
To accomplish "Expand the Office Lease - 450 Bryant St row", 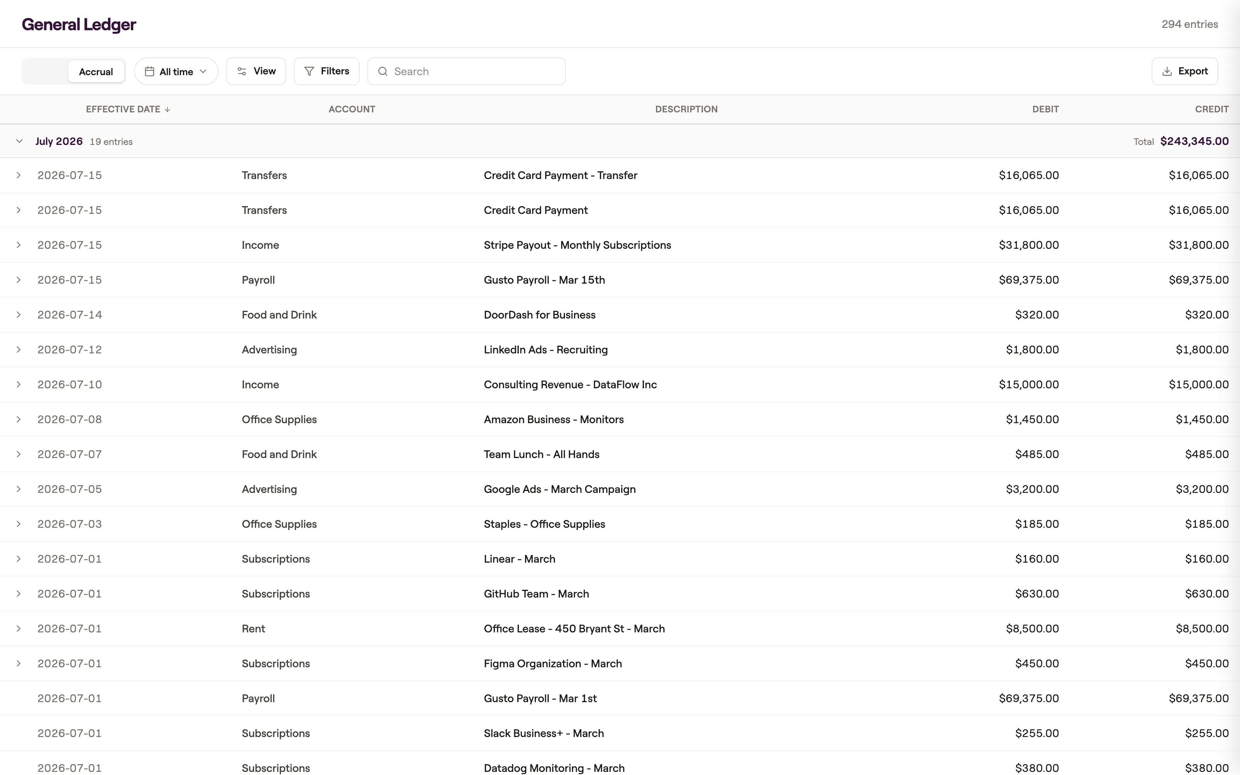I will tap(19, 629).
